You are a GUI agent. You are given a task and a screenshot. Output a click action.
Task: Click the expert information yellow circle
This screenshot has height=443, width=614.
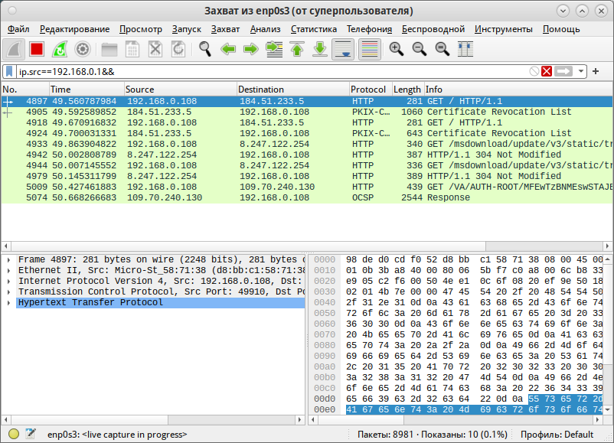tap(14, 434)
